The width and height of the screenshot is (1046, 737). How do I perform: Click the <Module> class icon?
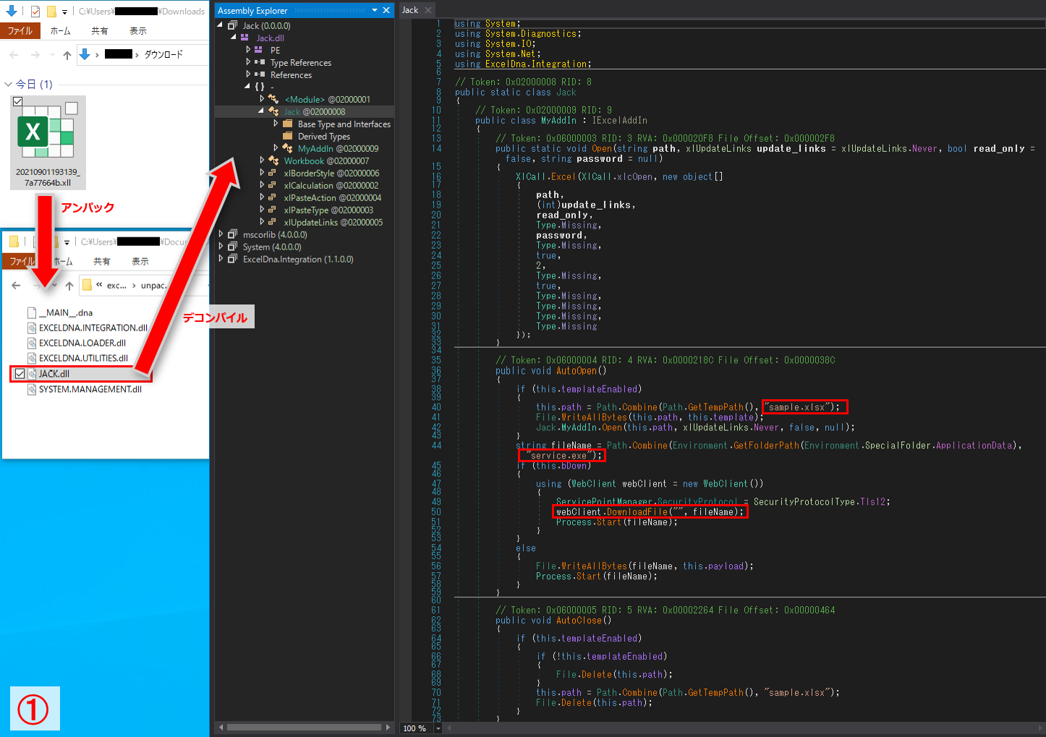pyautogui.click(x=273, y=99)
